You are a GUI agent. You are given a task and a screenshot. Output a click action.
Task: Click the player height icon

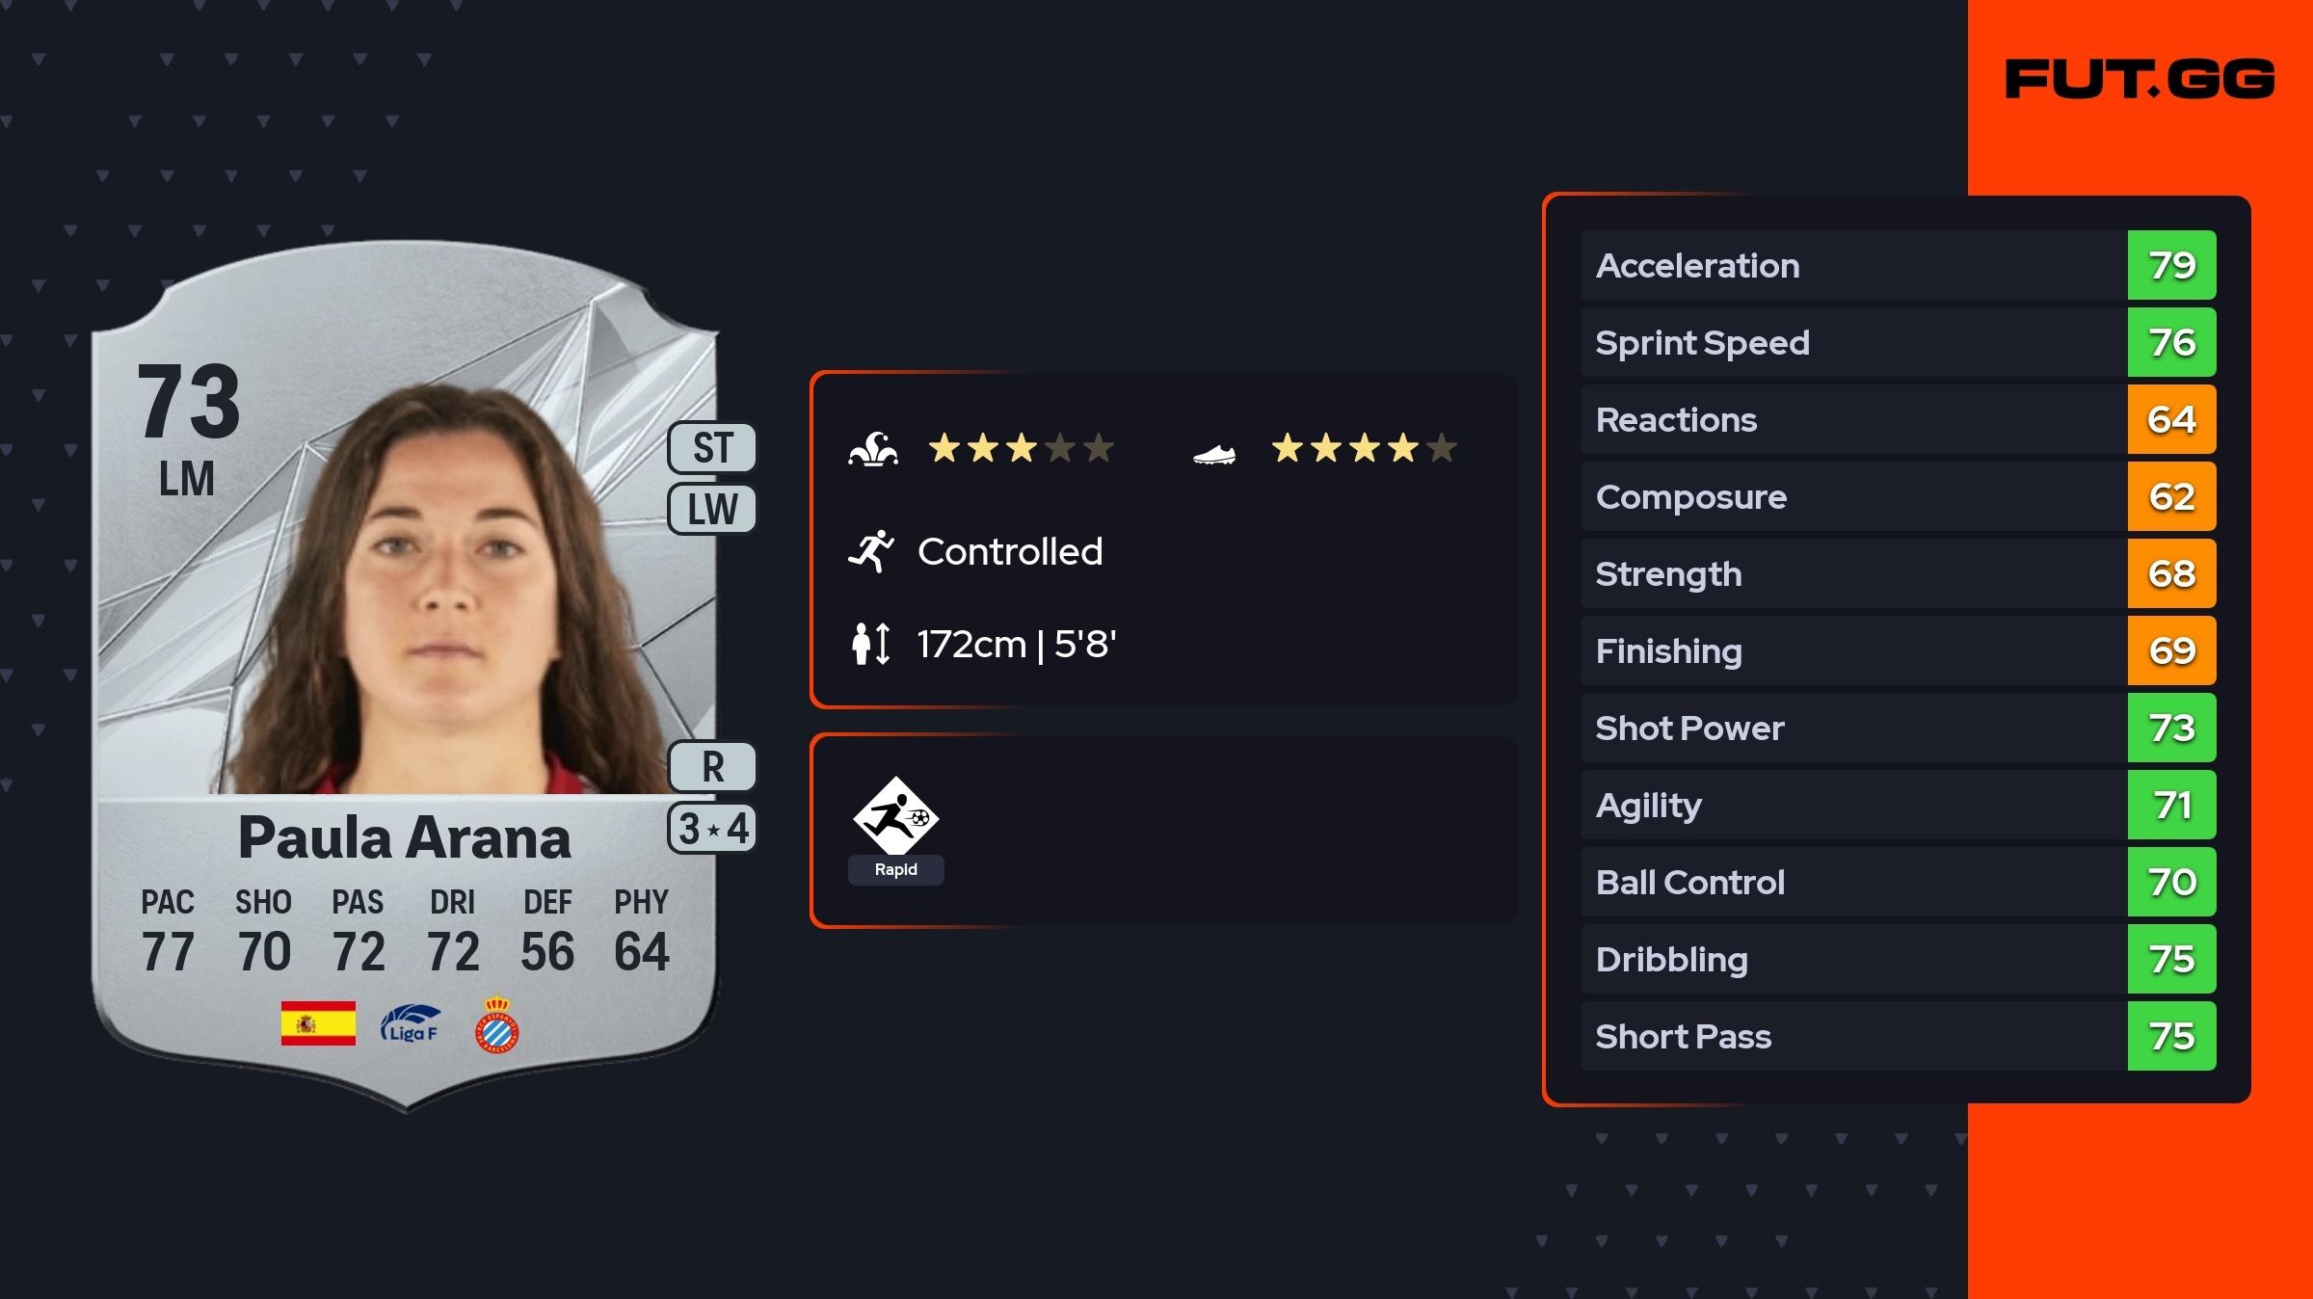pos(871,644)
